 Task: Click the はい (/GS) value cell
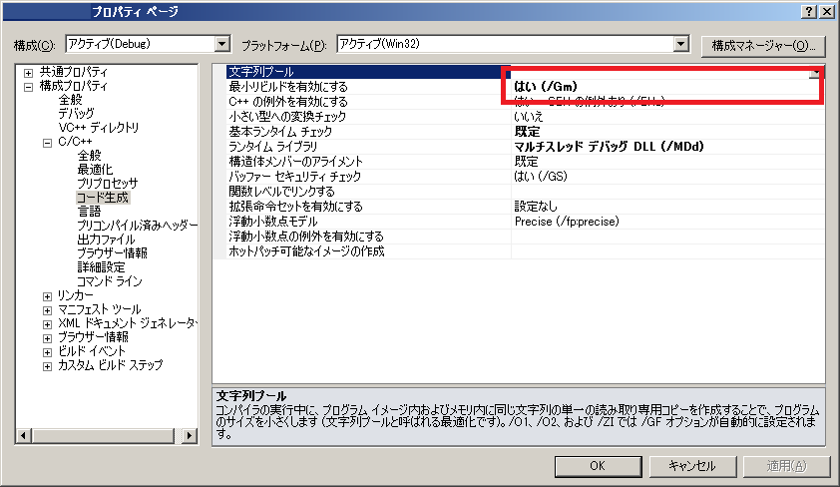(667, 177)
